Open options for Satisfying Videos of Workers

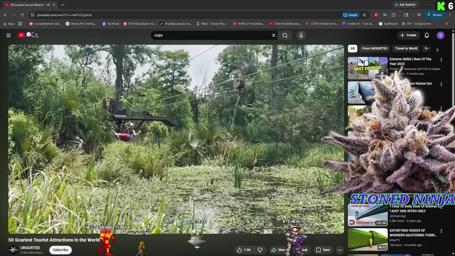[441, 231]
